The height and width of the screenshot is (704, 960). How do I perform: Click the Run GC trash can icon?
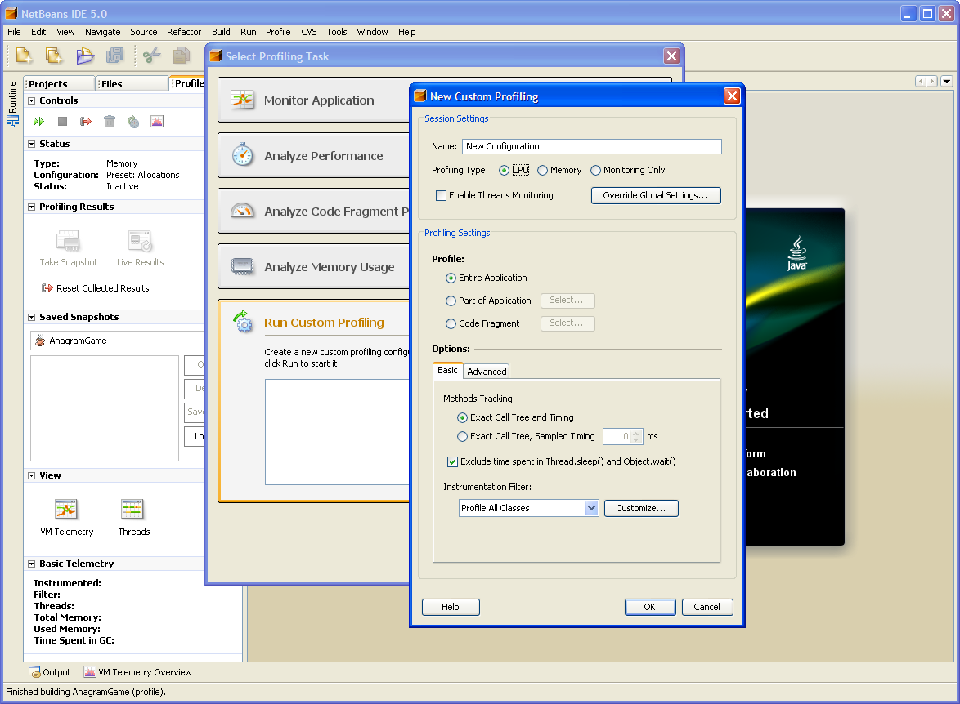tap(110, 121)
